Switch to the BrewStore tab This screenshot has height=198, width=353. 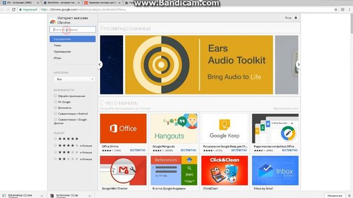[x=61, y=3]
